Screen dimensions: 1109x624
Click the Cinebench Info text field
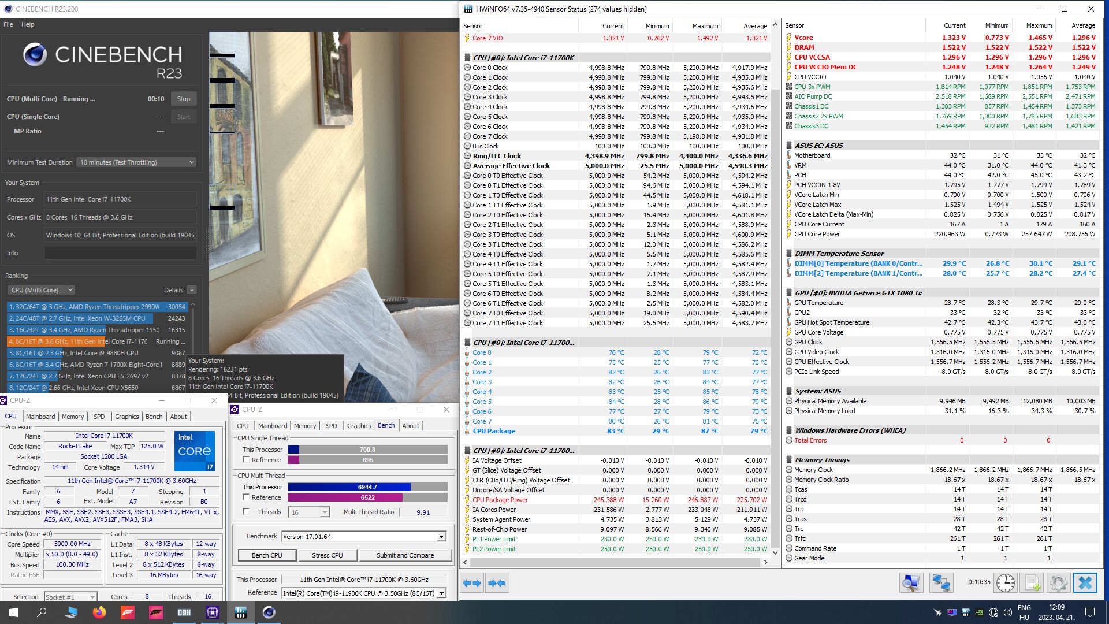[x=121, y=253]
